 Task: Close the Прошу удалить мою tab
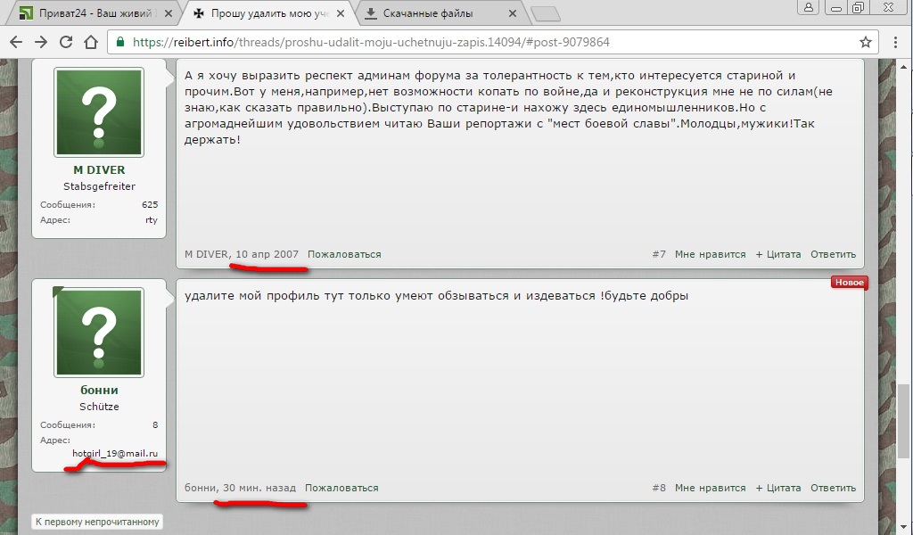pyautogui.click(x=341, y=13)
